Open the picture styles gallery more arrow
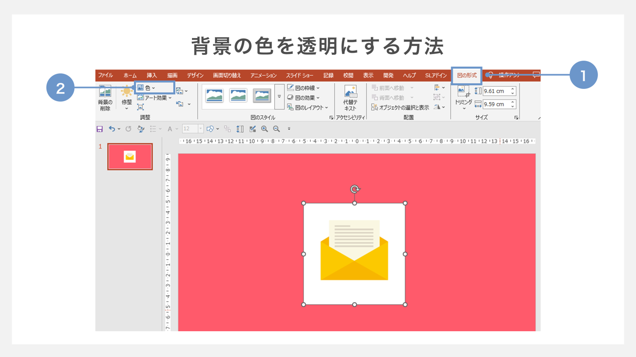 [x=280, y=96]
